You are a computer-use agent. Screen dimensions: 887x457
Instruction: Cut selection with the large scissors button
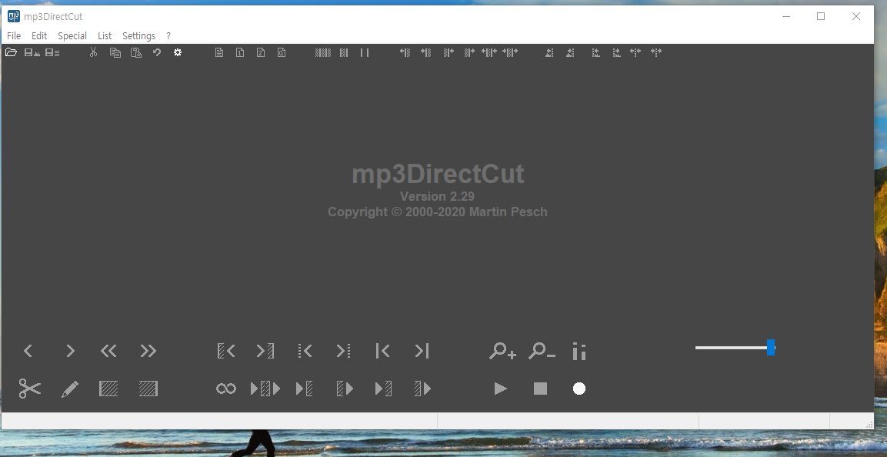(x=29, y=389)
